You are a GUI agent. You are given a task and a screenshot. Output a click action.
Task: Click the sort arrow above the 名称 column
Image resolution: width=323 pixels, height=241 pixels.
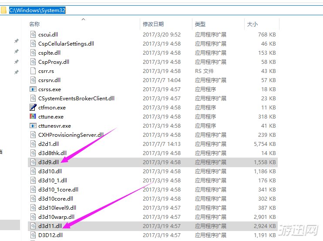84,19
